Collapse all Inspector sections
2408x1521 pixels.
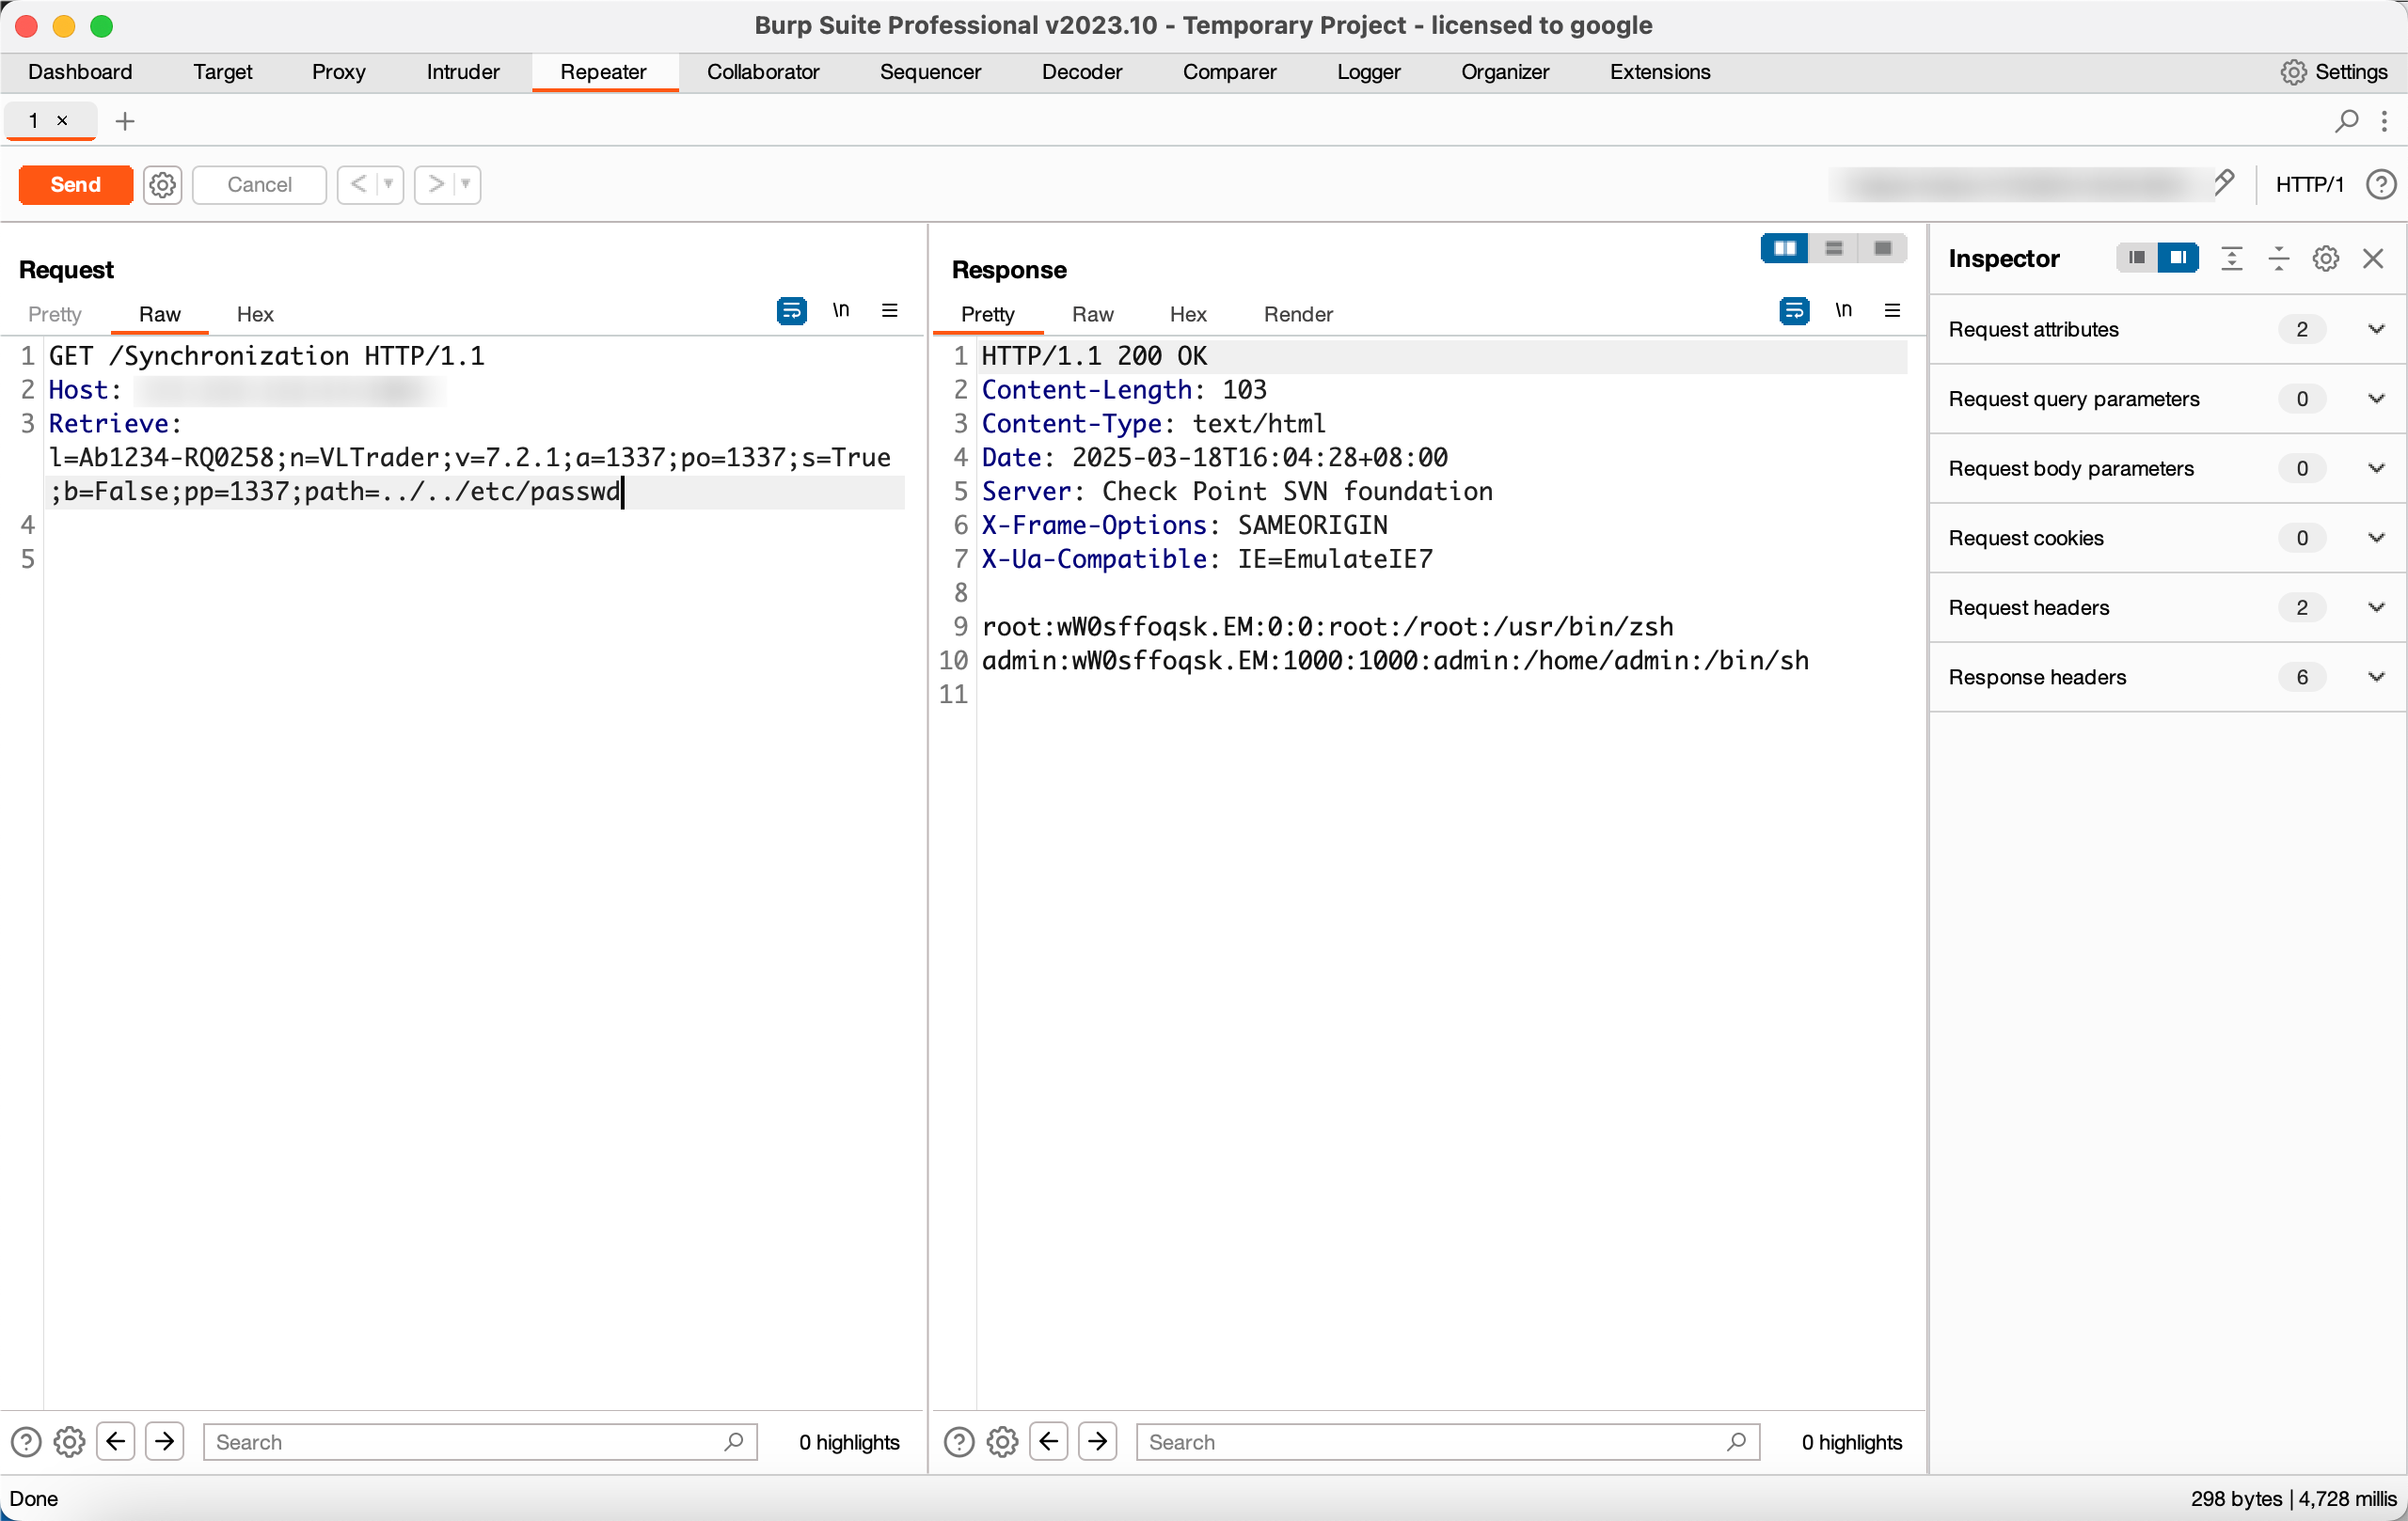click(2279, 259)
